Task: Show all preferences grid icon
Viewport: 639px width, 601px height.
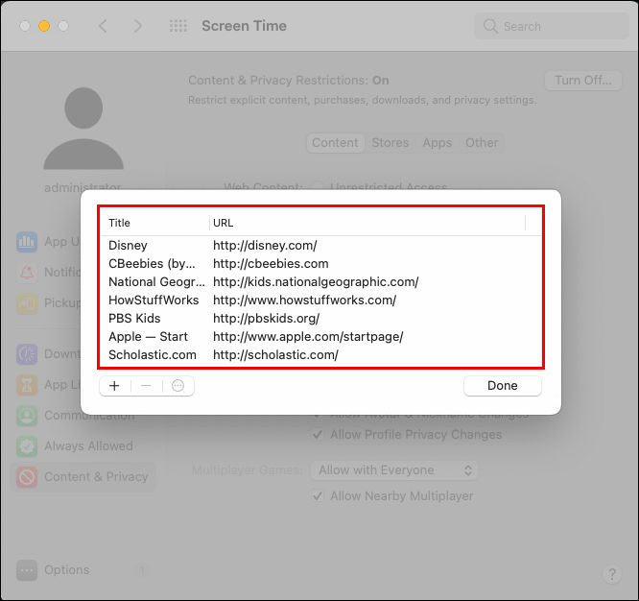Action: (x=178, y=26)
